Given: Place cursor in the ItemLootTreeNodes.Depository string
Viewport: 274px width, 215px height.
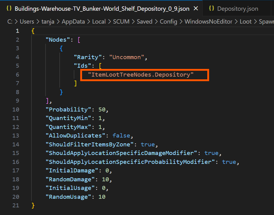Looking at the screenshot, I should tap(141, 74).
